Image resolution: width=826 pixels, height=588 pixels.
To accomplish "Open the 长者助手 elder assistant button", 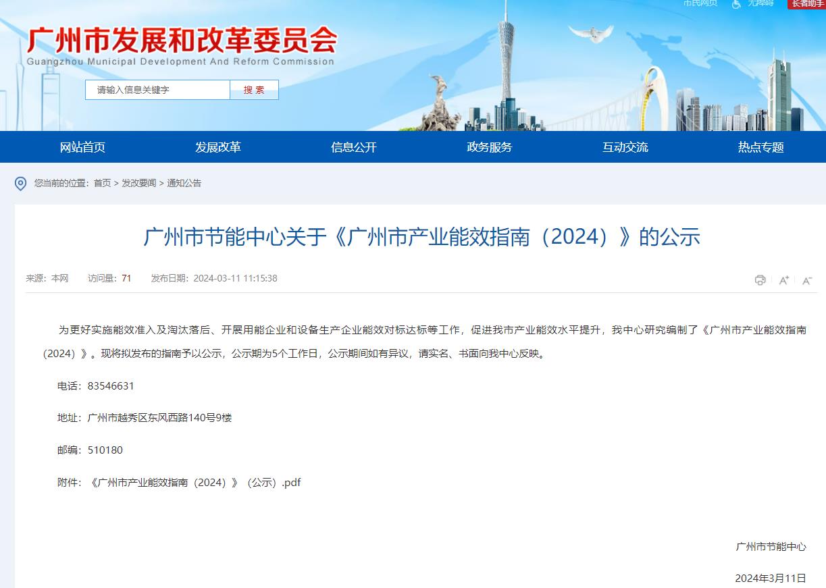I will click(x=806, y=3).
